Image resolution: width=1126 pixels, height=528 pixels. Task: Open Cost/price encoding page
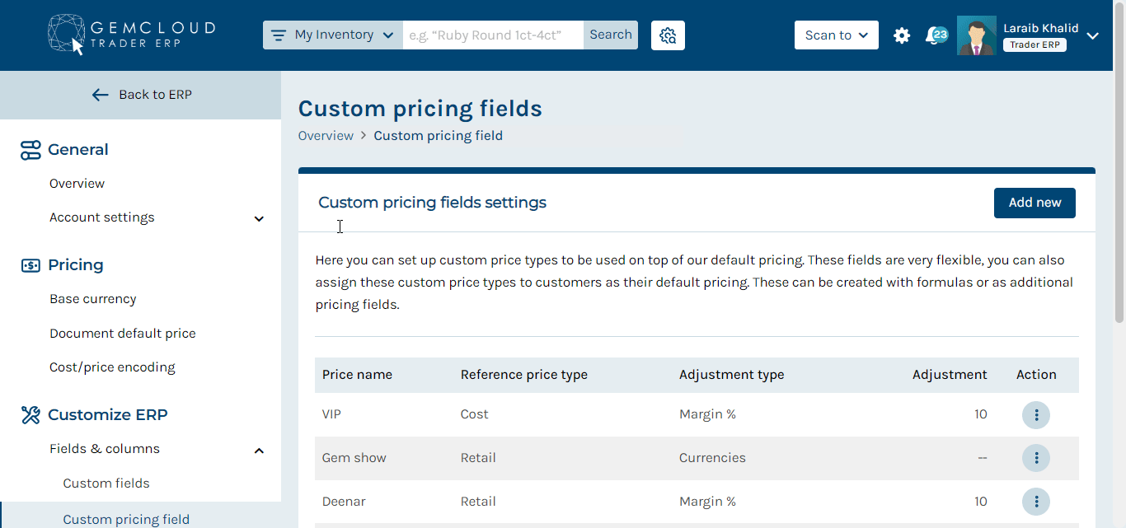(112, 367)
